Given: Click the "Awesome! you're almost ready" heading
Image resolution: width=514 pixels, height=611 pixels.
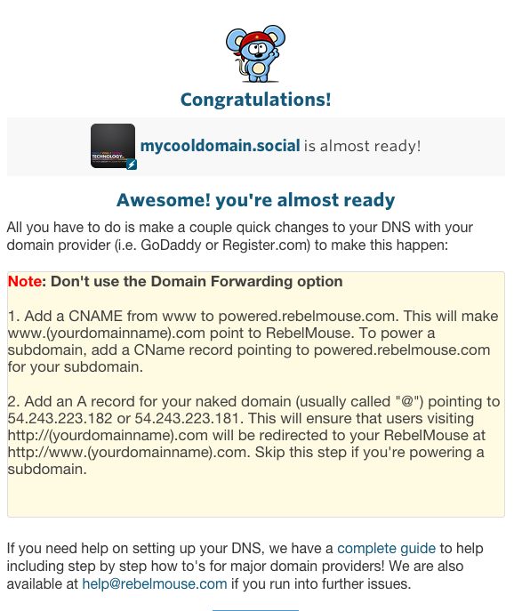Looking at the screenshot, I should (255, 200).
